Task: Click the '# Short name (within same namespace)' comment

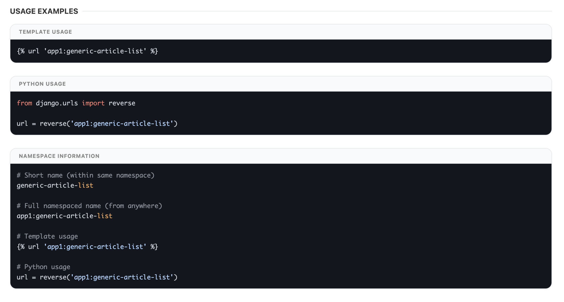Action: [x=86, y=175]
